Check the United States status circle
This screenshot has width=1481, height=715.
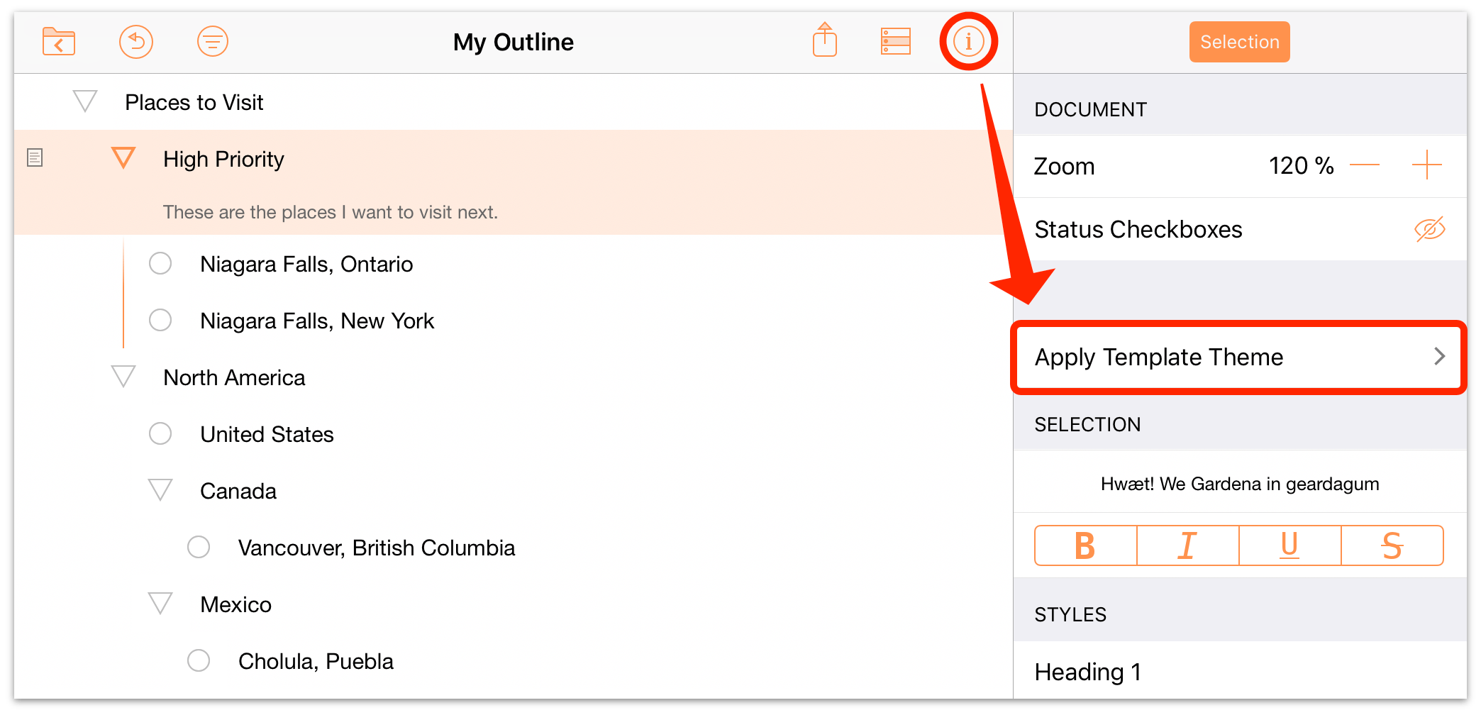click(x=160, y=433)
